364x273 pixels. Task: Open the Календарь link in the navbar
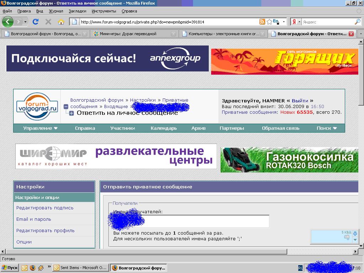tap(164, 128)
